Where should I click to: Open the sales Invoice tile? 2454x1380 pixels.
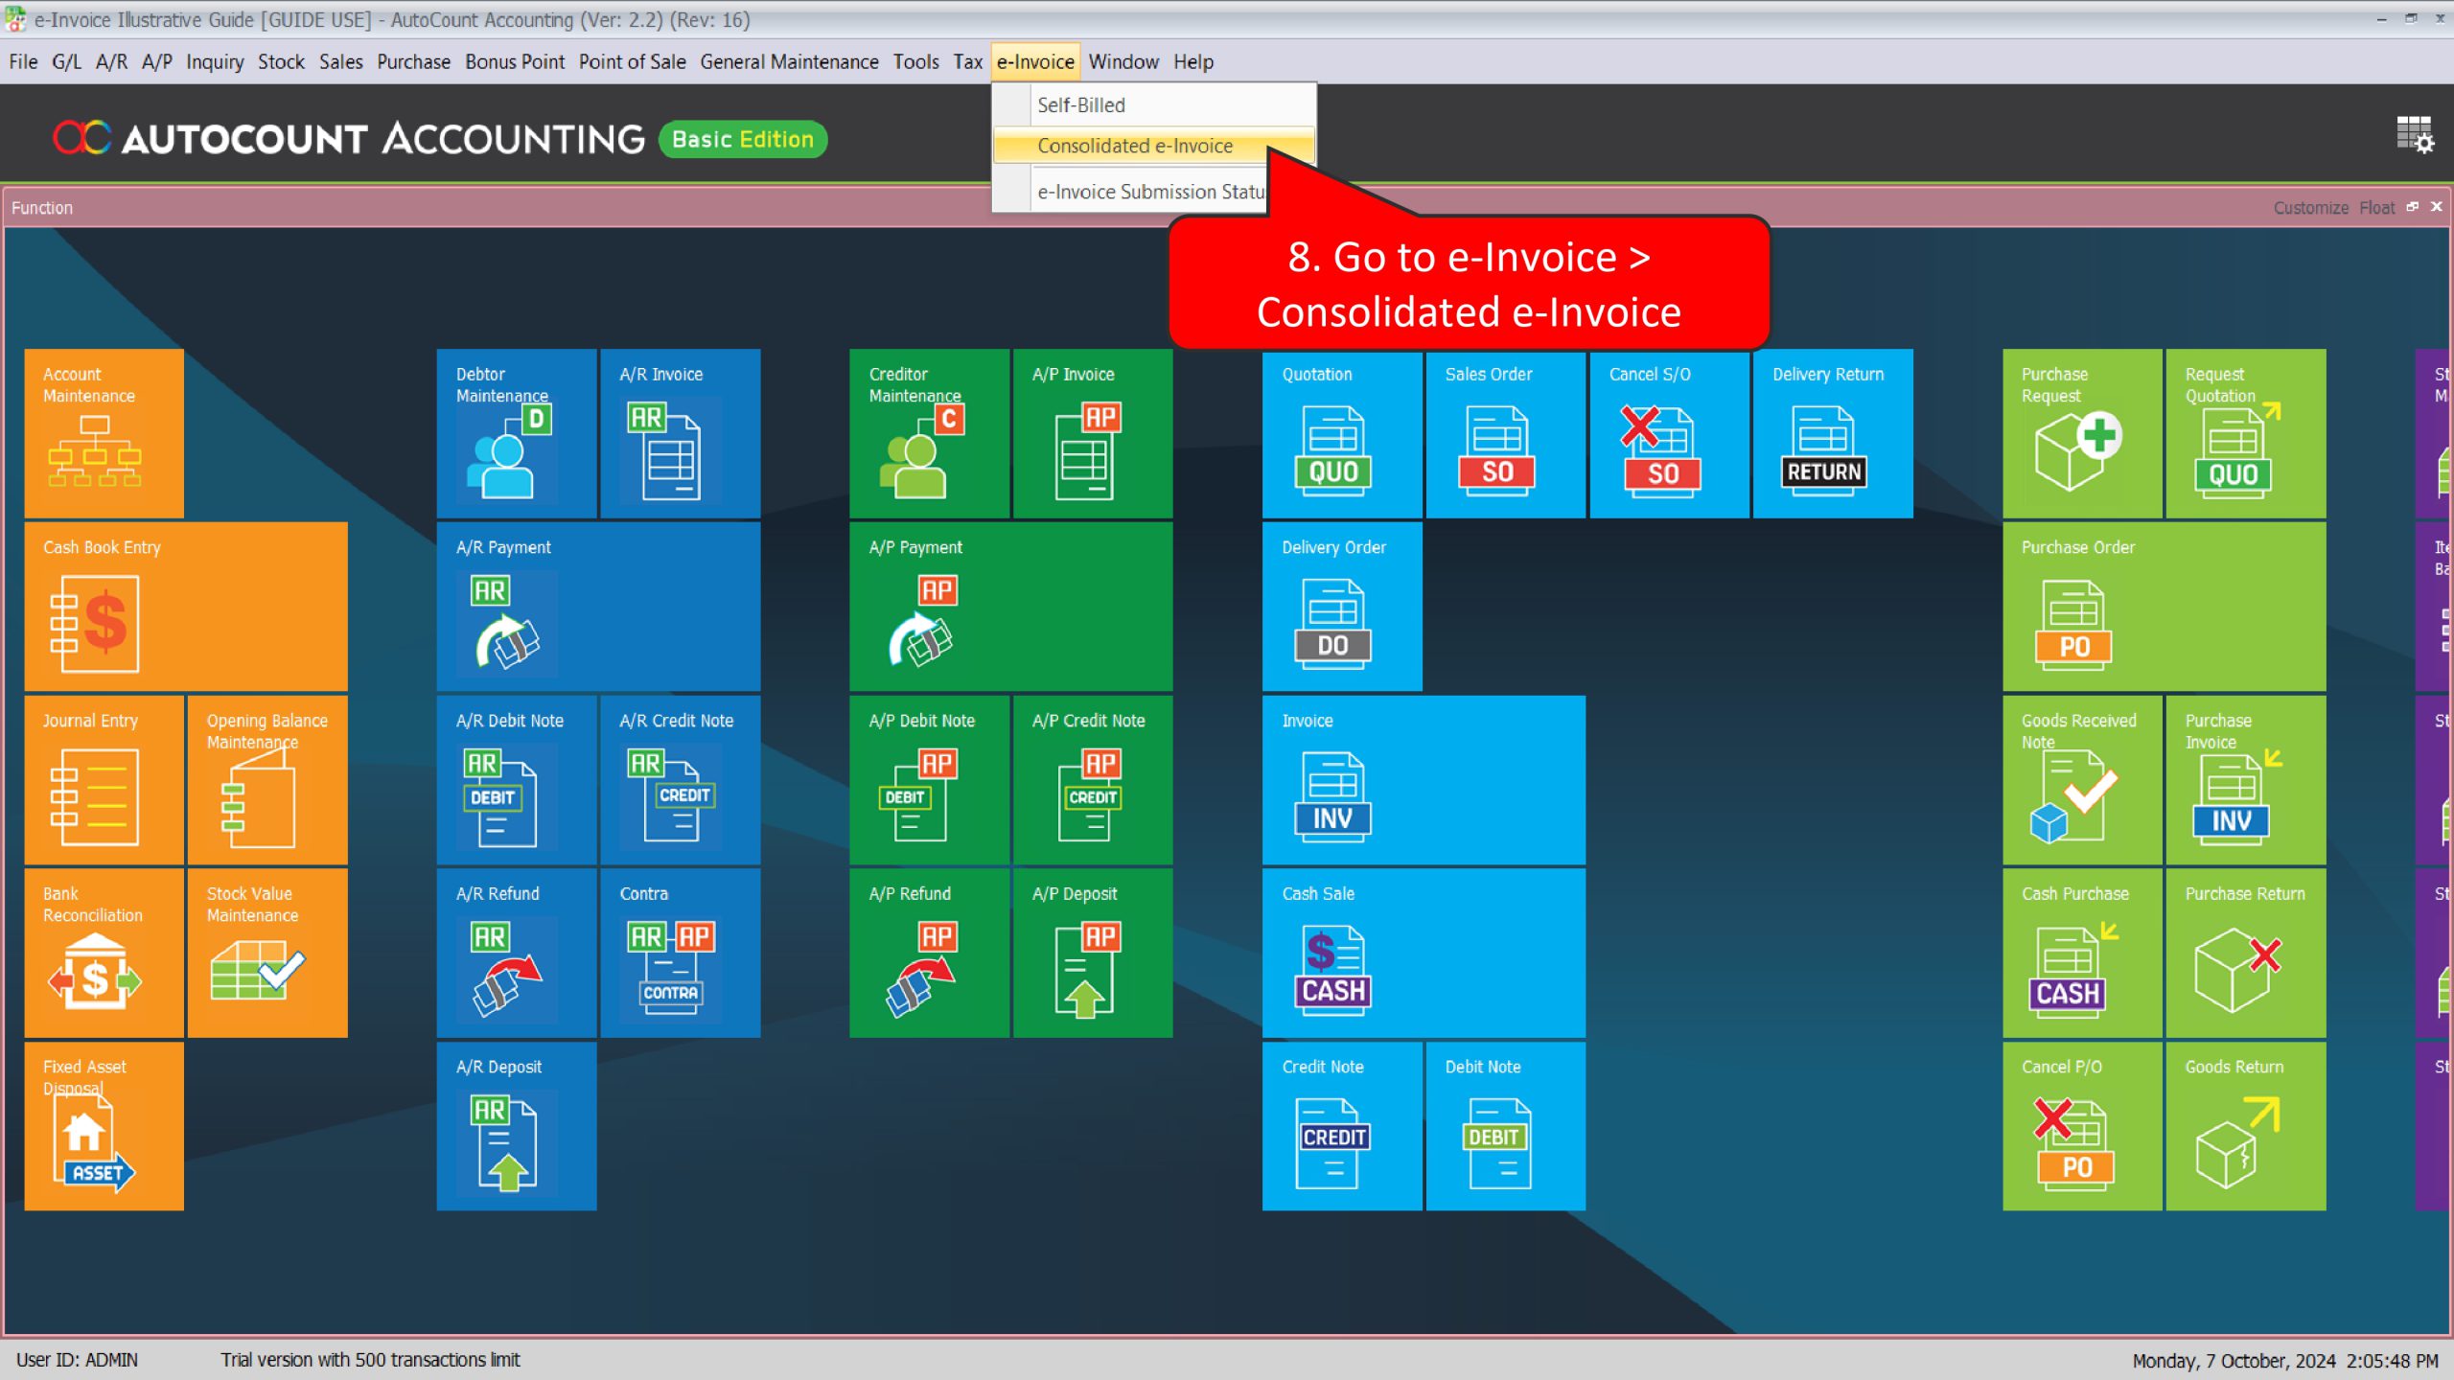[x=1424, y=780]
